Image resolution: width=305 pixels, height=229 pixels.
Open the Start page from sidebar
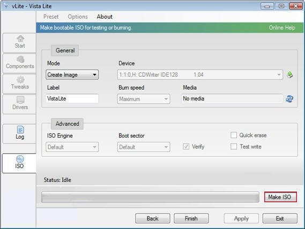point(19,43)
